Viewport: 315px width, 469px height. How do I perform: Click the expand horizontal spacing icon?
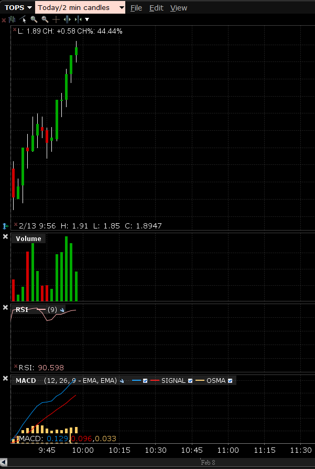coord(67,19)
